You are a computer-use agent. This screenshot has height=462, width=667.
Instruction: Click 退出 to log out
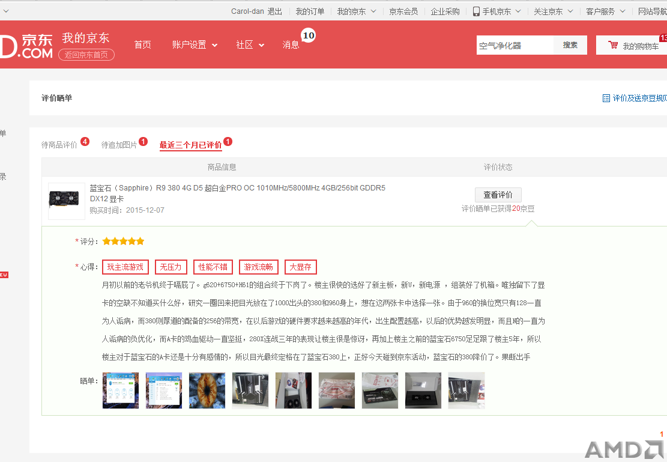click(x=275, y=11)
